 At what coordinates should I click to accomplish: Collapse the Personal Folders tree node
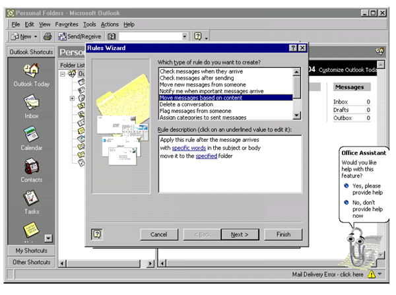63,74
